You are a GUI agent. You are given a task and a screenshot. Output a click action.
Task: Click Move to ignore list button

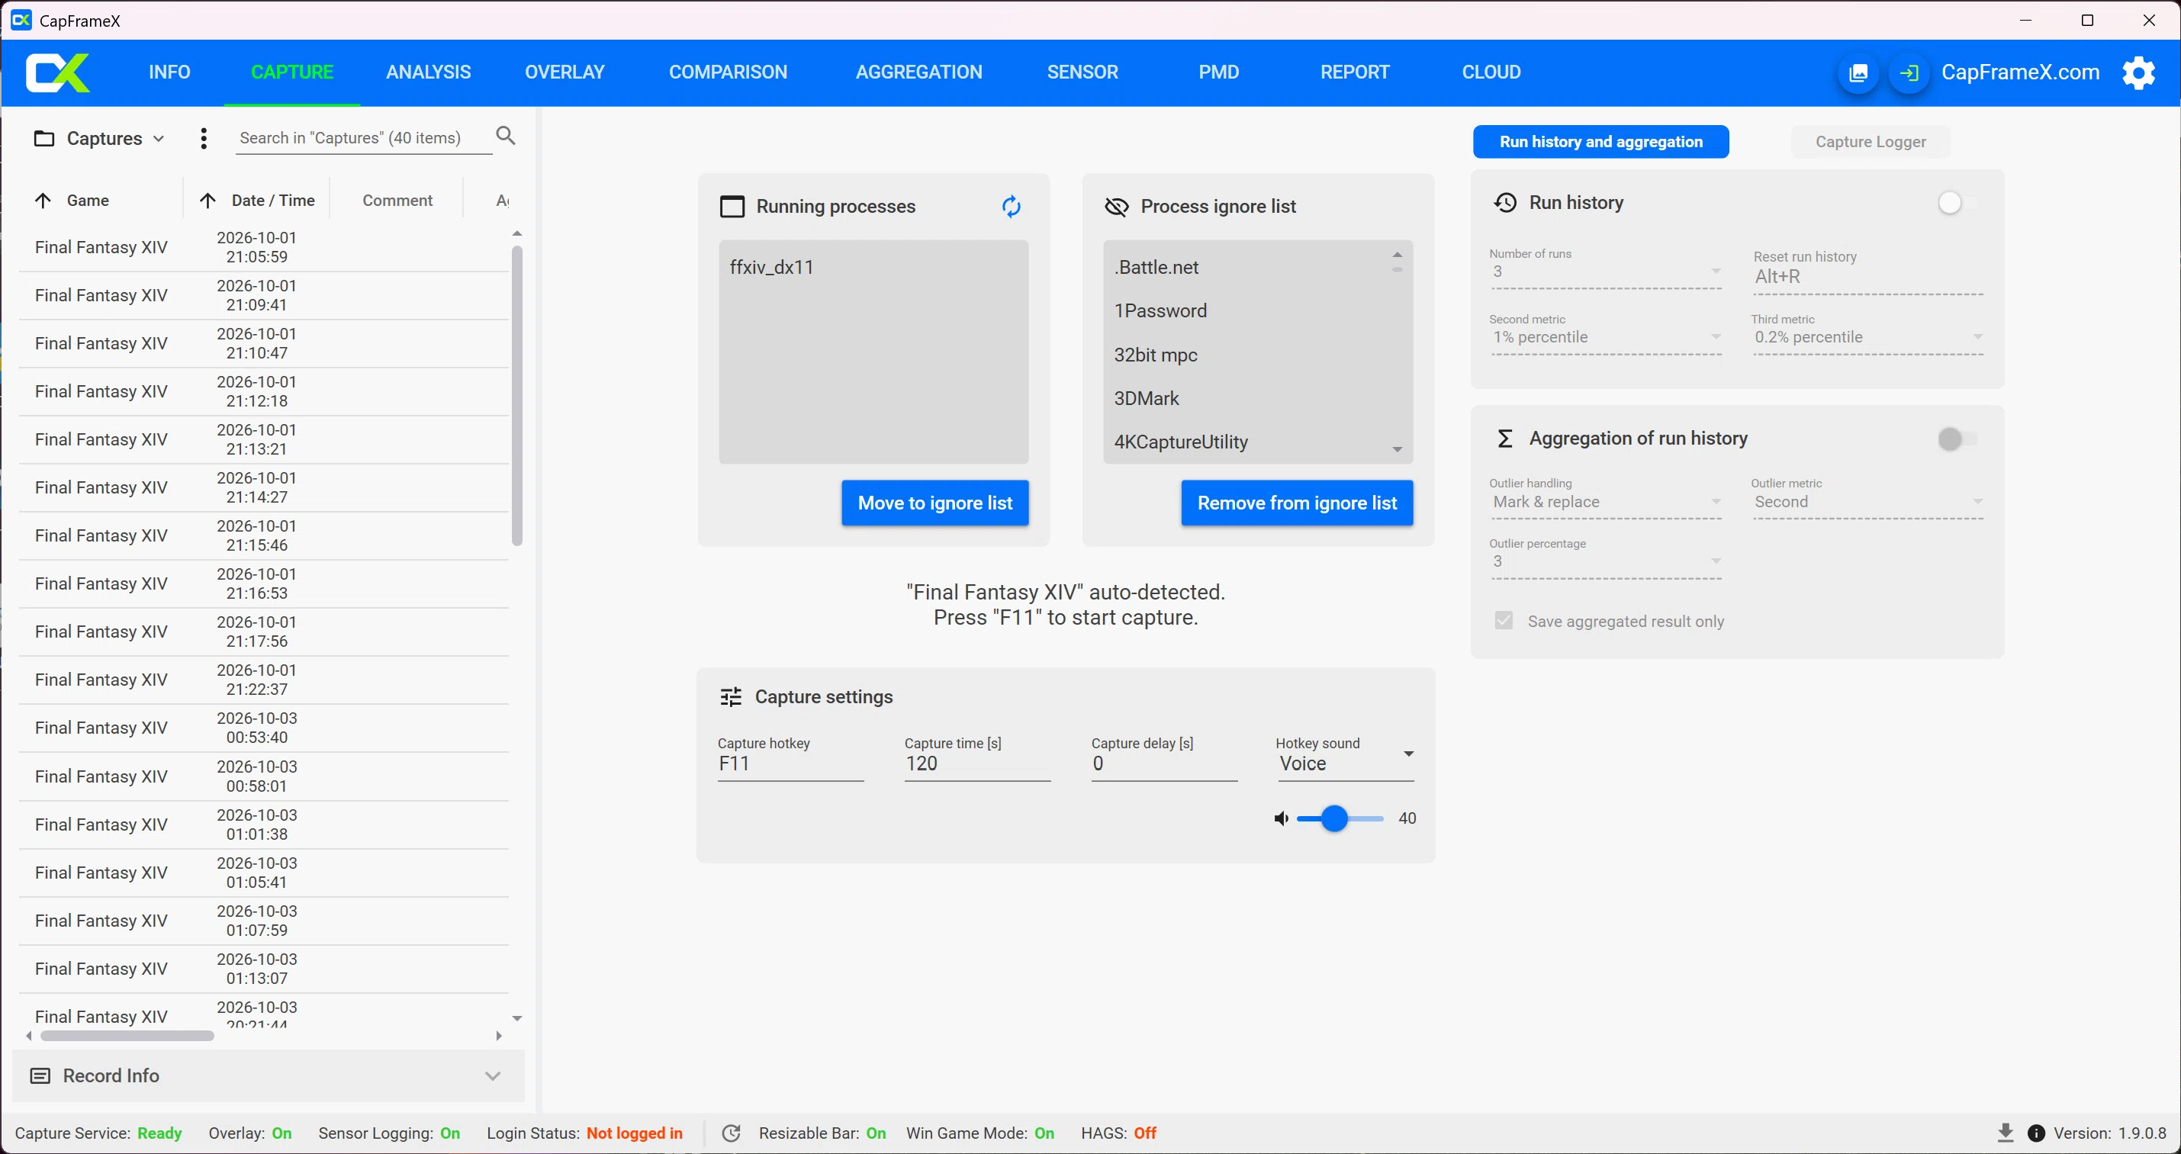pos(934,503)
